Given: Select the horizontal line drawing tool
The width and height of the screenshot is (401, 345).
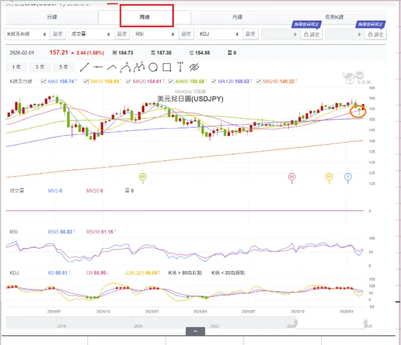Looking at the screenshot, I should tap(98, 67).
